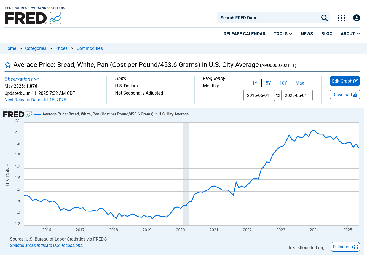Click the Download button
367x256 pixels.
(x=345, y=95)
